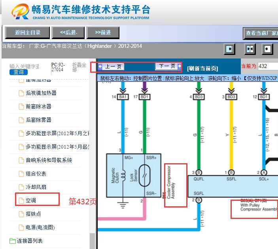Screen dimensions: 278x249
Task: Click the SGFL terminal label
Action: tap(199, 193)
